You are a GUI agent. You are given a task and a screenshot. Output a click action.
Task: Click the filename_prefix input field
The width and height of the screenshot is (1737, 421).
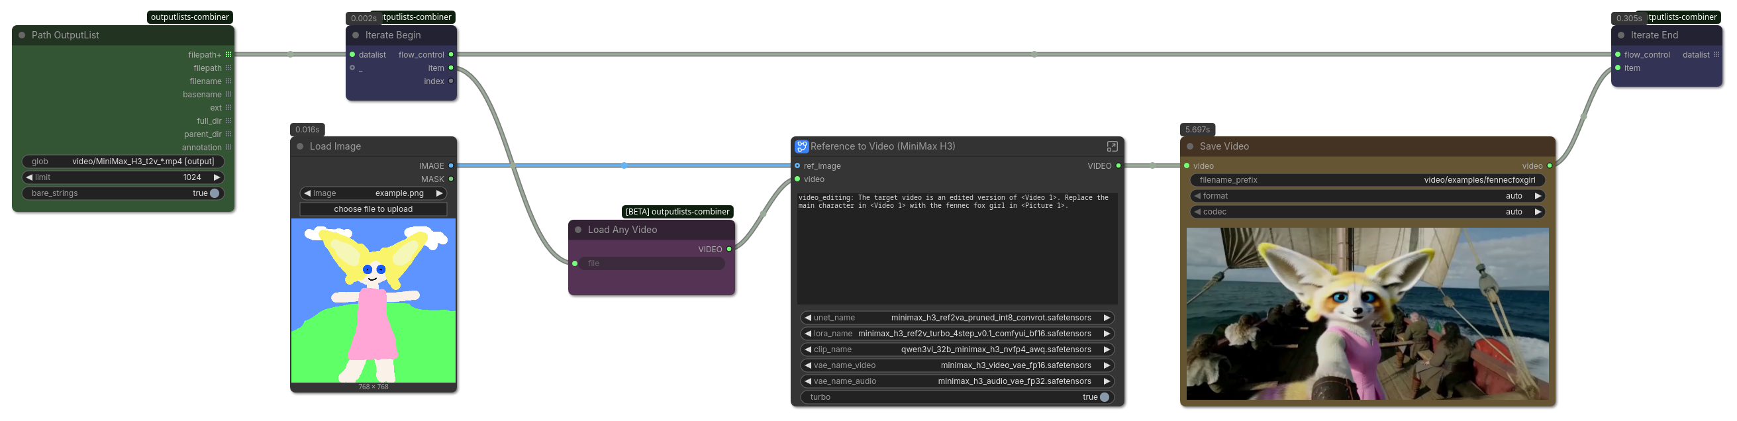(x=1367, y=180)
